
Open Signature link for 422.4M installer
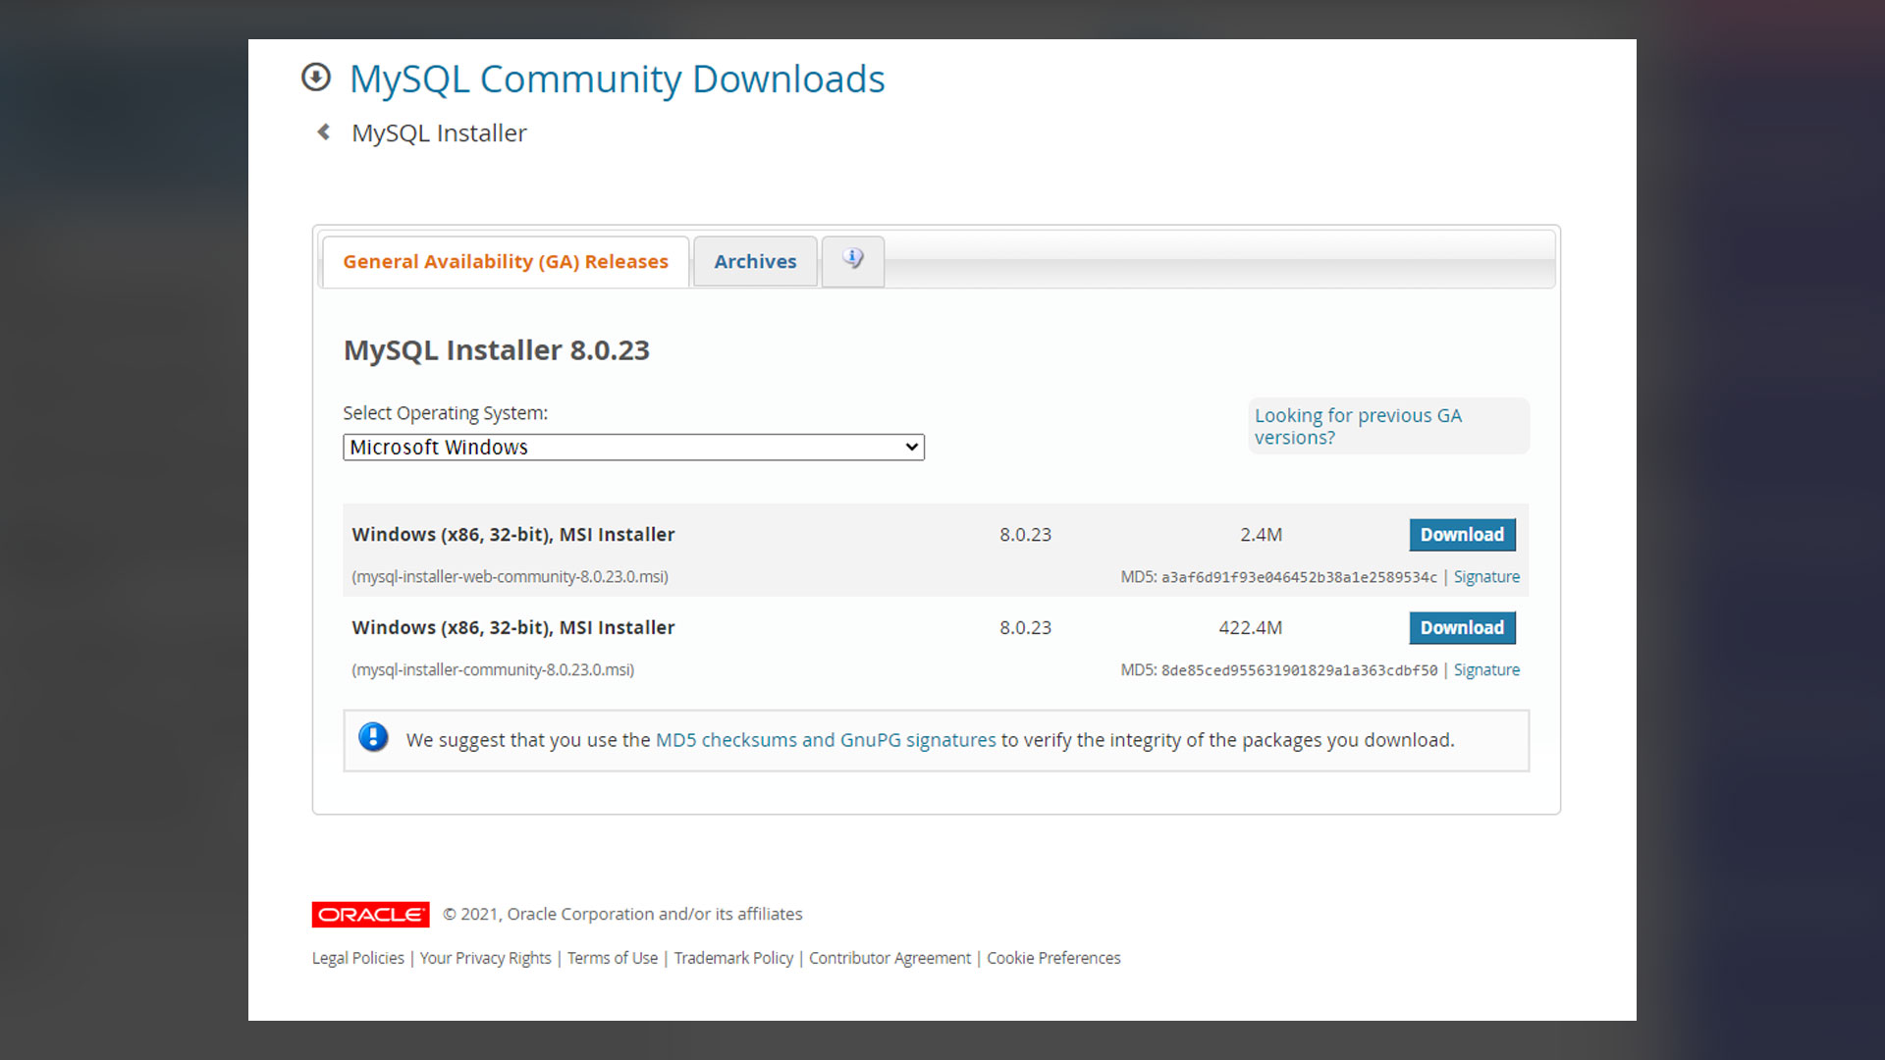[x=1486, y=670]
